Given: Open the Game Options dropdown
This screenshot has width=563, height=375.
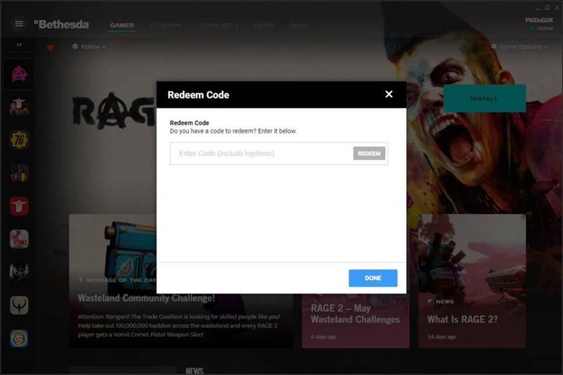Looking at the screenshot, I should (520, 46).
